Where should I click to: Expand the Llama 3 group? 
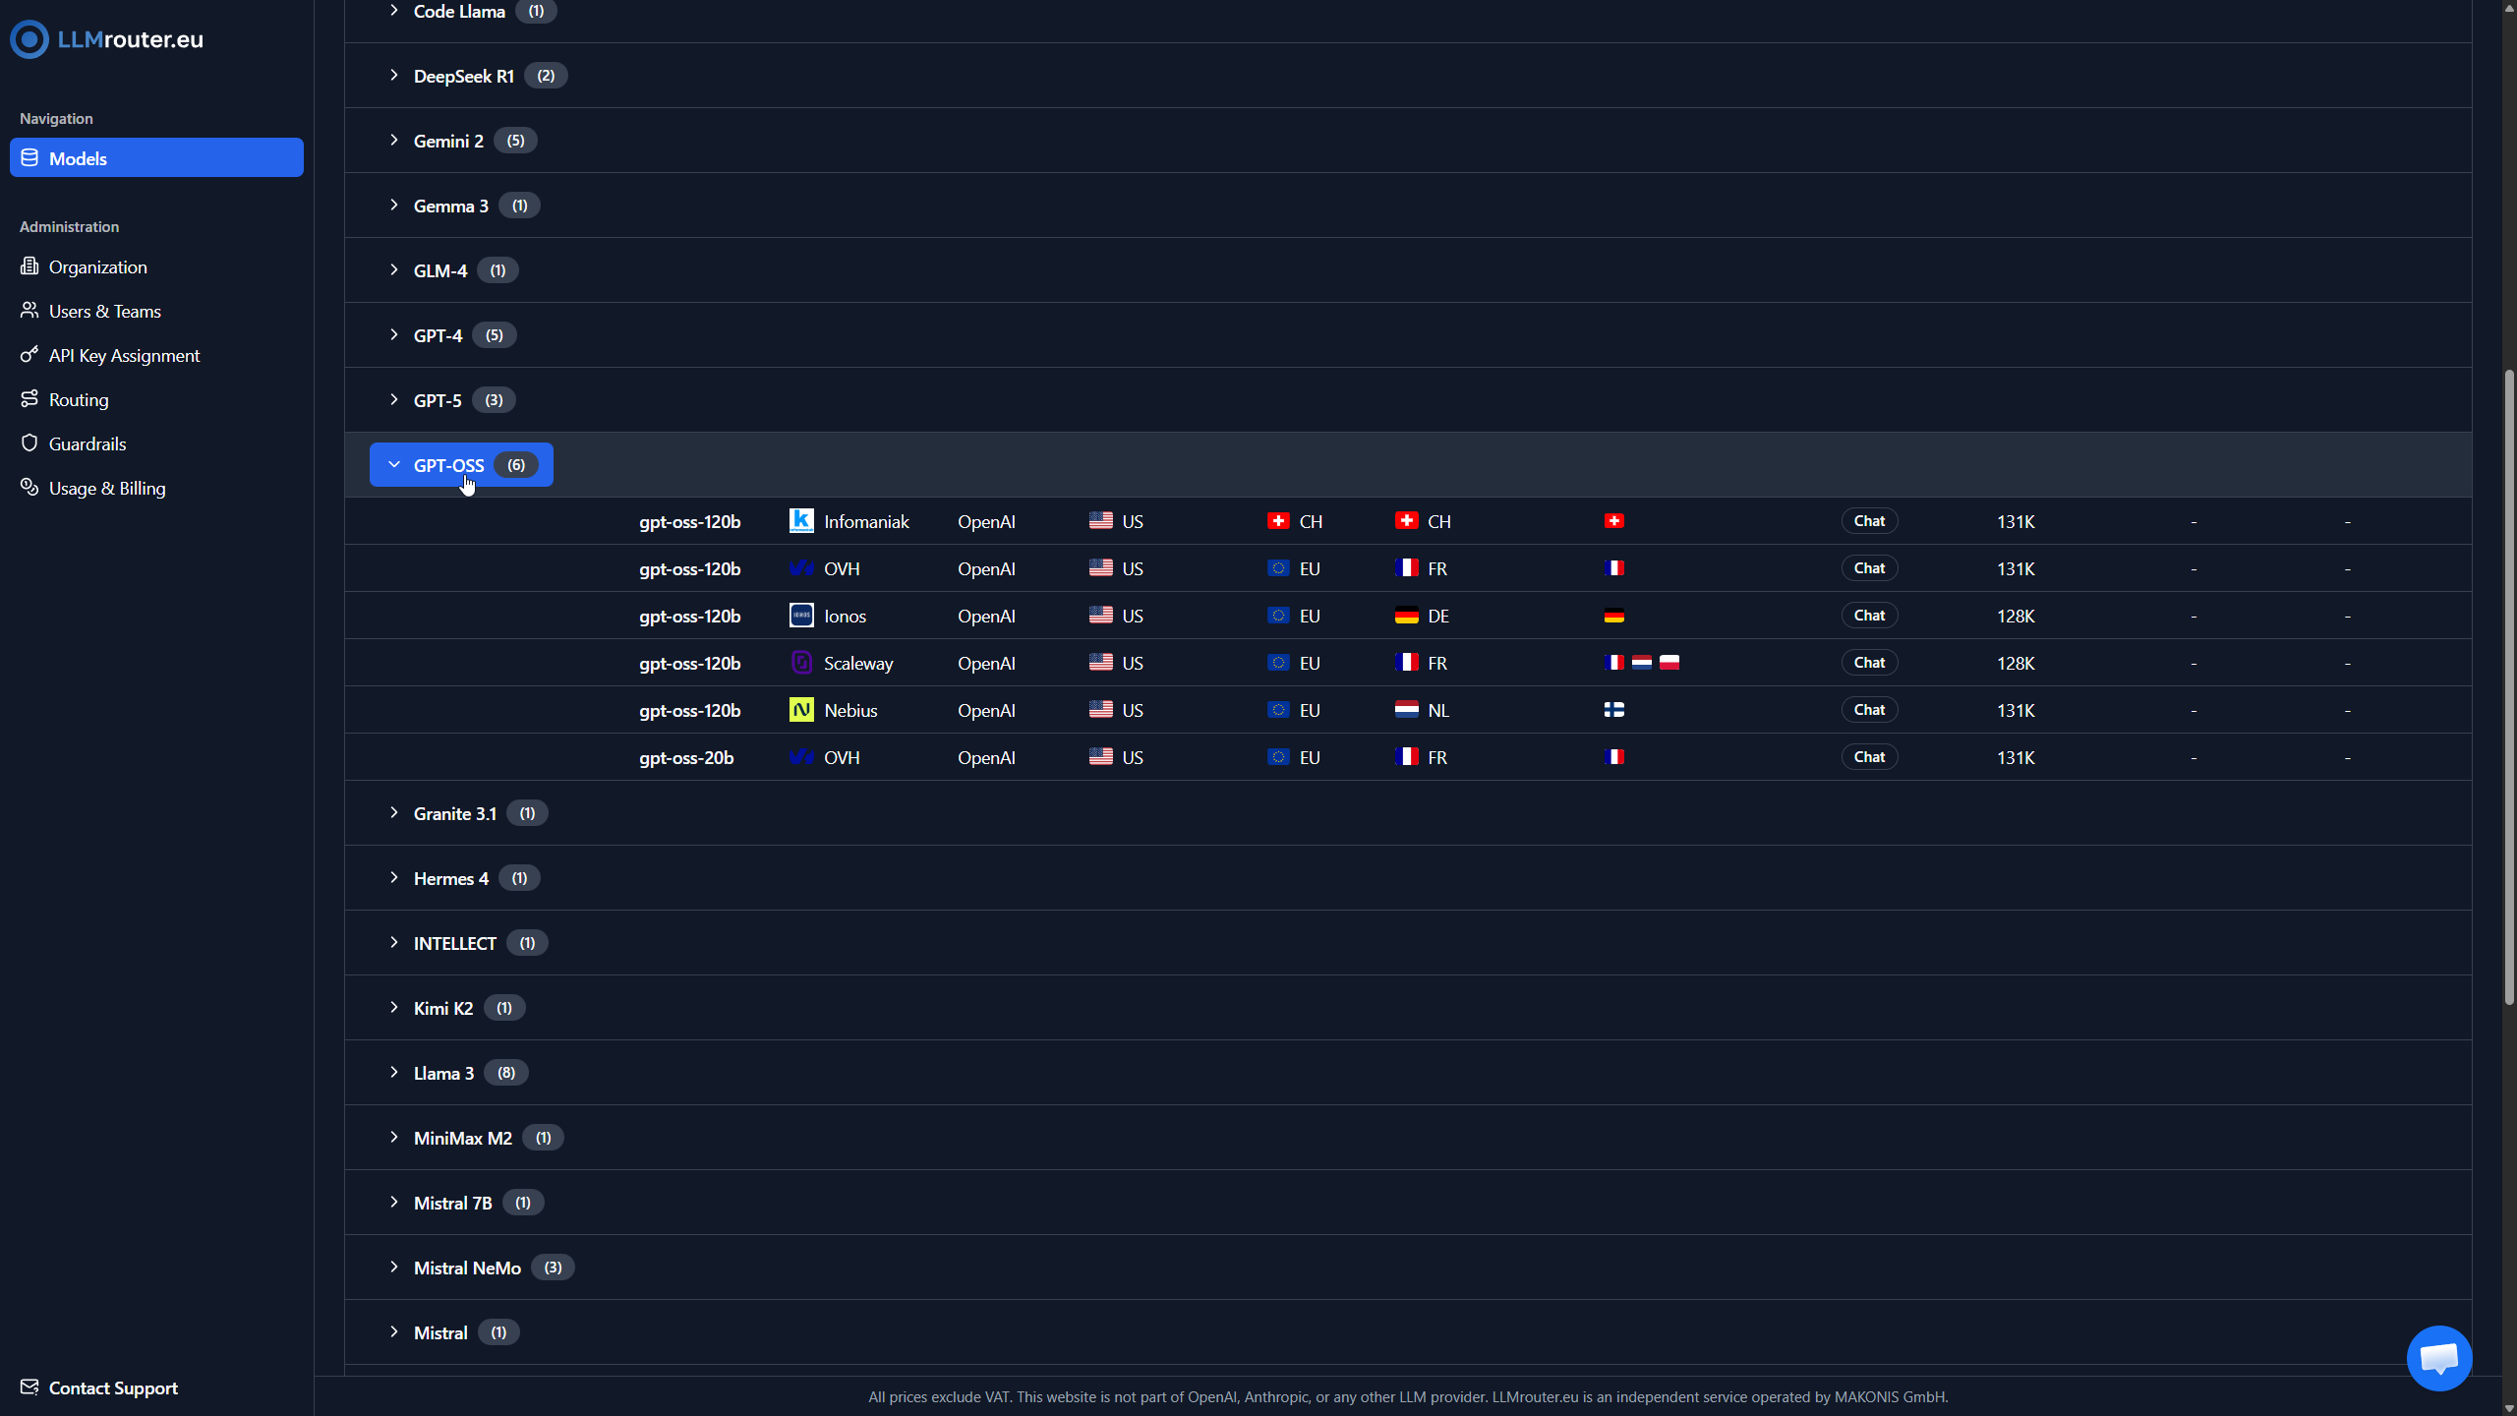point(443,1073)
